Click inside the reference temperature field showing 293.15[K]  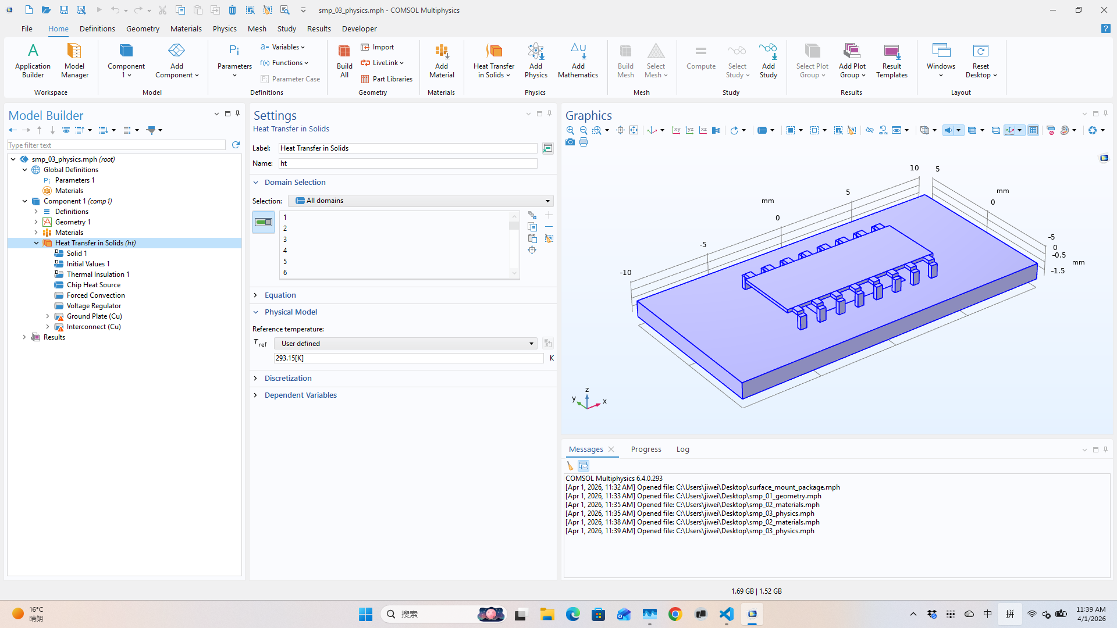tap(407, 358)
